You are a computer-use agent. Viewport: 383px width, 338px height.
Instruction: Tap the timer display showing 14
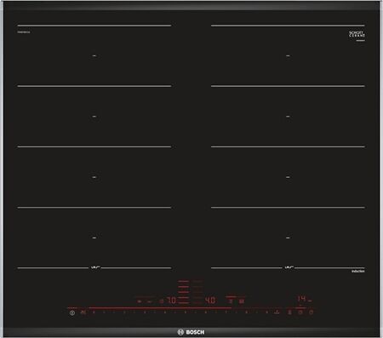tap(302, 299)
